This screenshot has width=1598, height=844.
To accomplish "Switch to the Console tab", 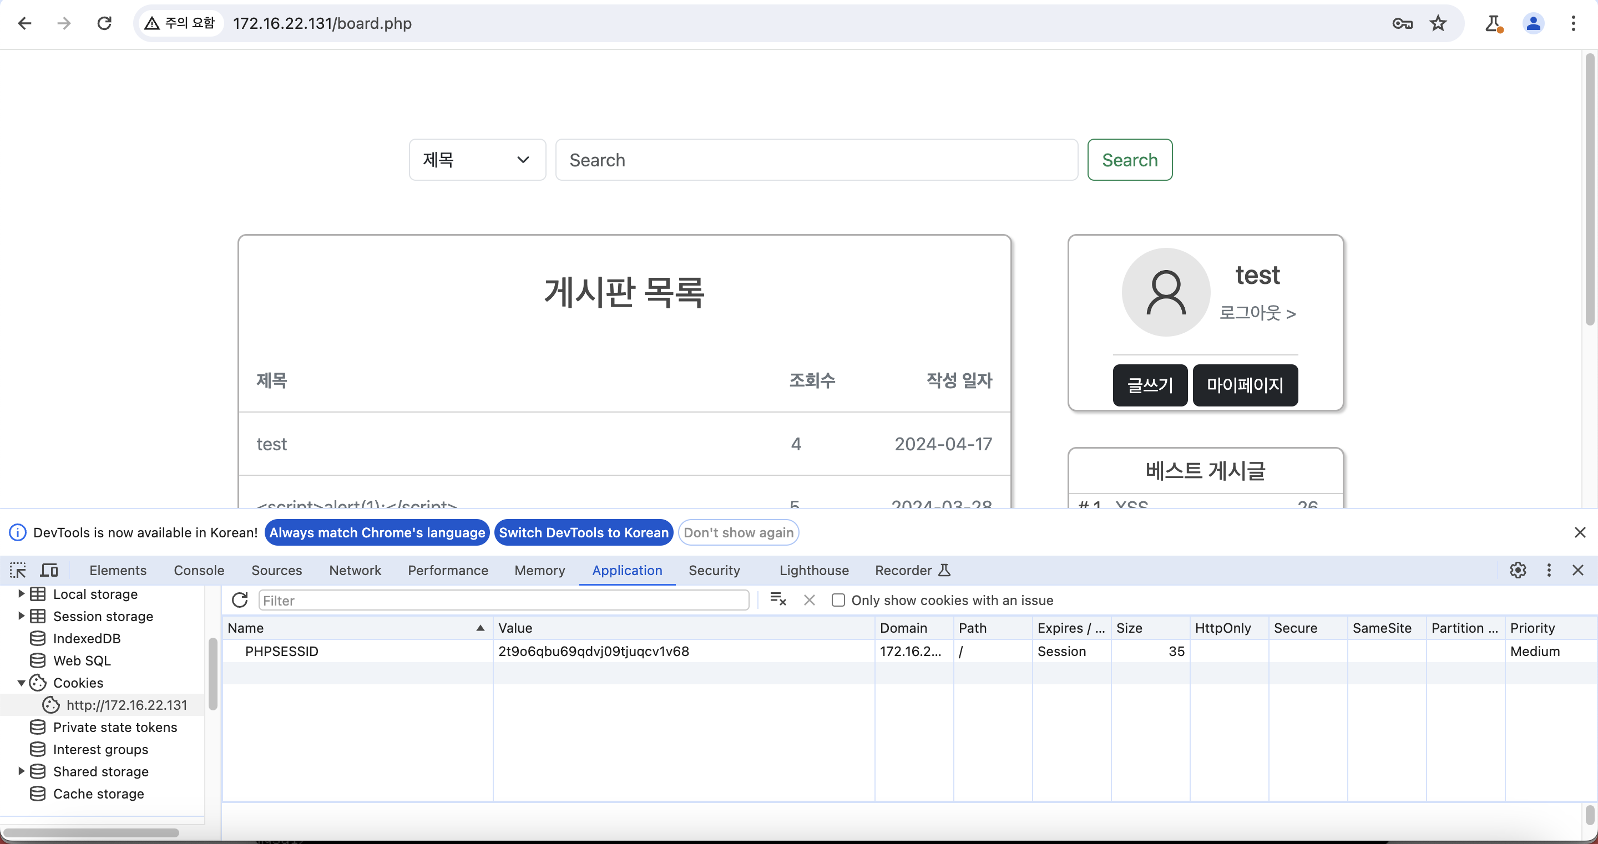I will tap(199, 570).
